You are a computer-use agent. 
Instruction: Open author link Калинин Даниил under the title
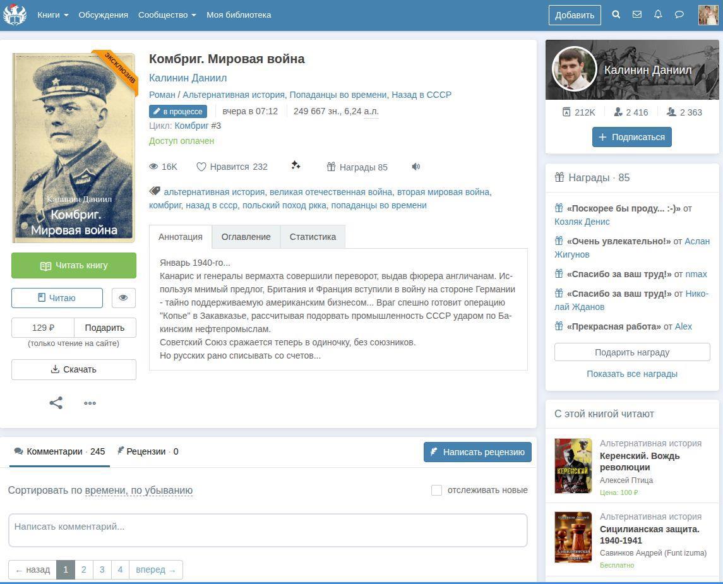[188, 78]
